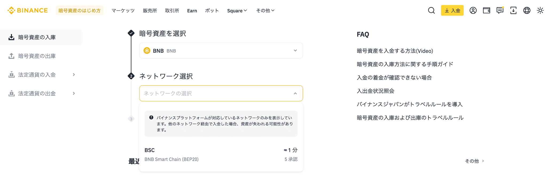Select BSC BNB Smart Chain network option

coord(221,155)
